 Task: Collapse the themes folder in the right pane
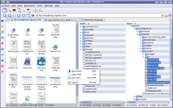[x=137, y=34]
